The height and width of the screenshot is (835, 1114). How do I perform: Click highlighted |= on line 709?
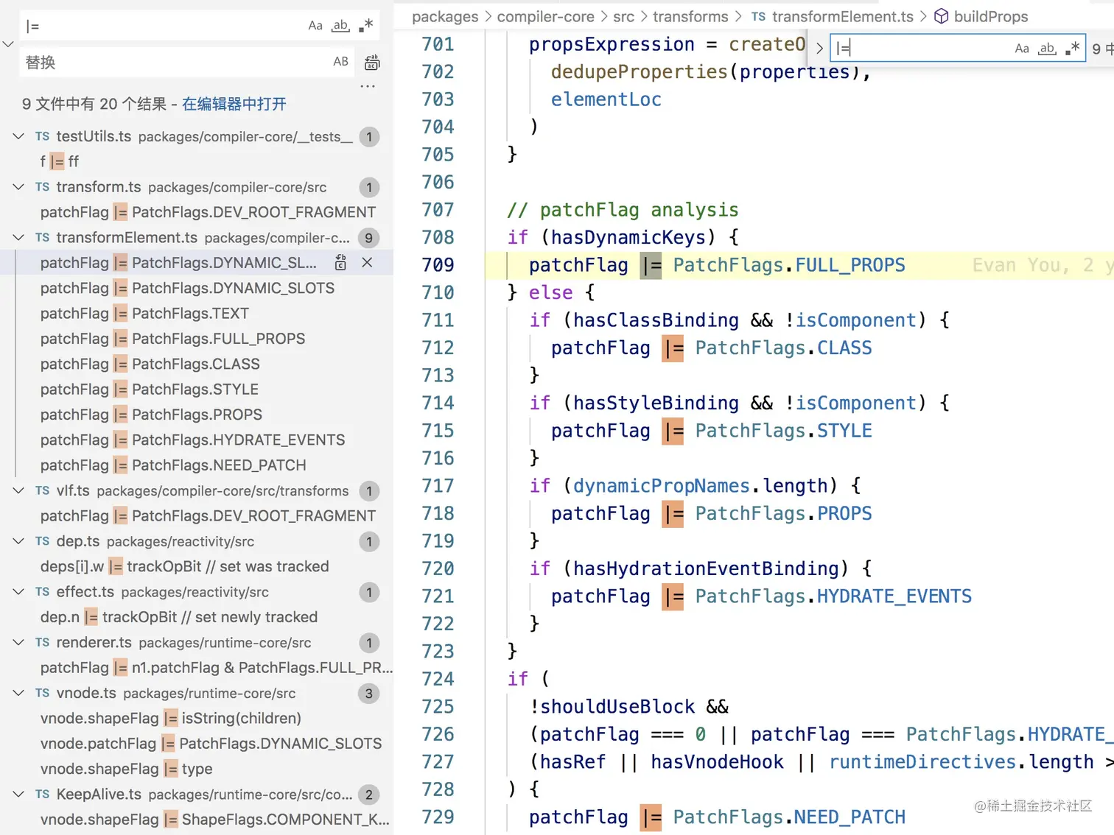click(x=651, y=266)
